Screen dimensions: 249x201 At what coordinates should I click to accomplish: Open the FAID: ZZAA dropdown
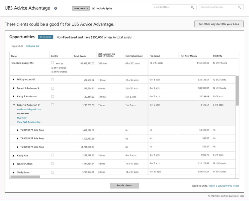81,8
